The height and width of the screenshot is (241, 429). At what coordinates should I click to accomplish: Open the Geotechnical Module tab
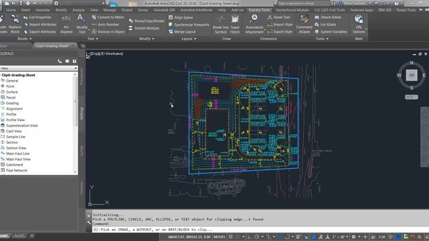(x=292, y=10)
